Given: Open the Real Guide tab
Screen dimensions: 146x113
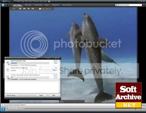Looking at the screenshot, I should (38, 5).
